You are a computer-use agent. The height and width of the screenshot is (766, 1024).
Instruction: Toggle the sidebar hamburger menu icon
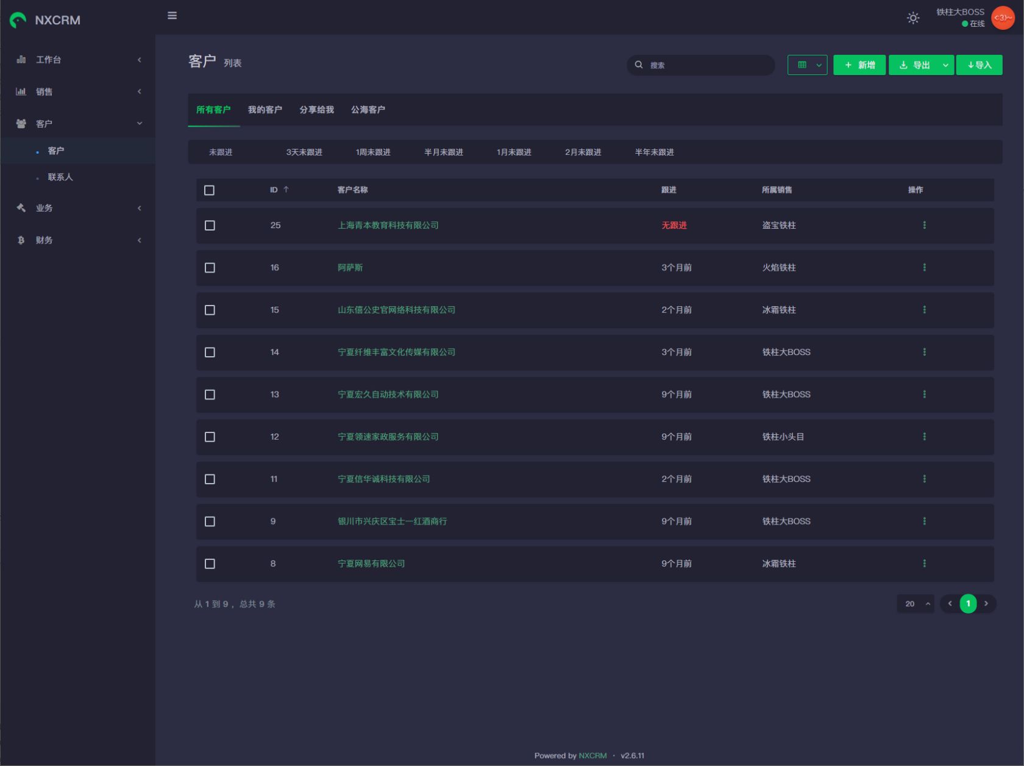coord(172,15)
